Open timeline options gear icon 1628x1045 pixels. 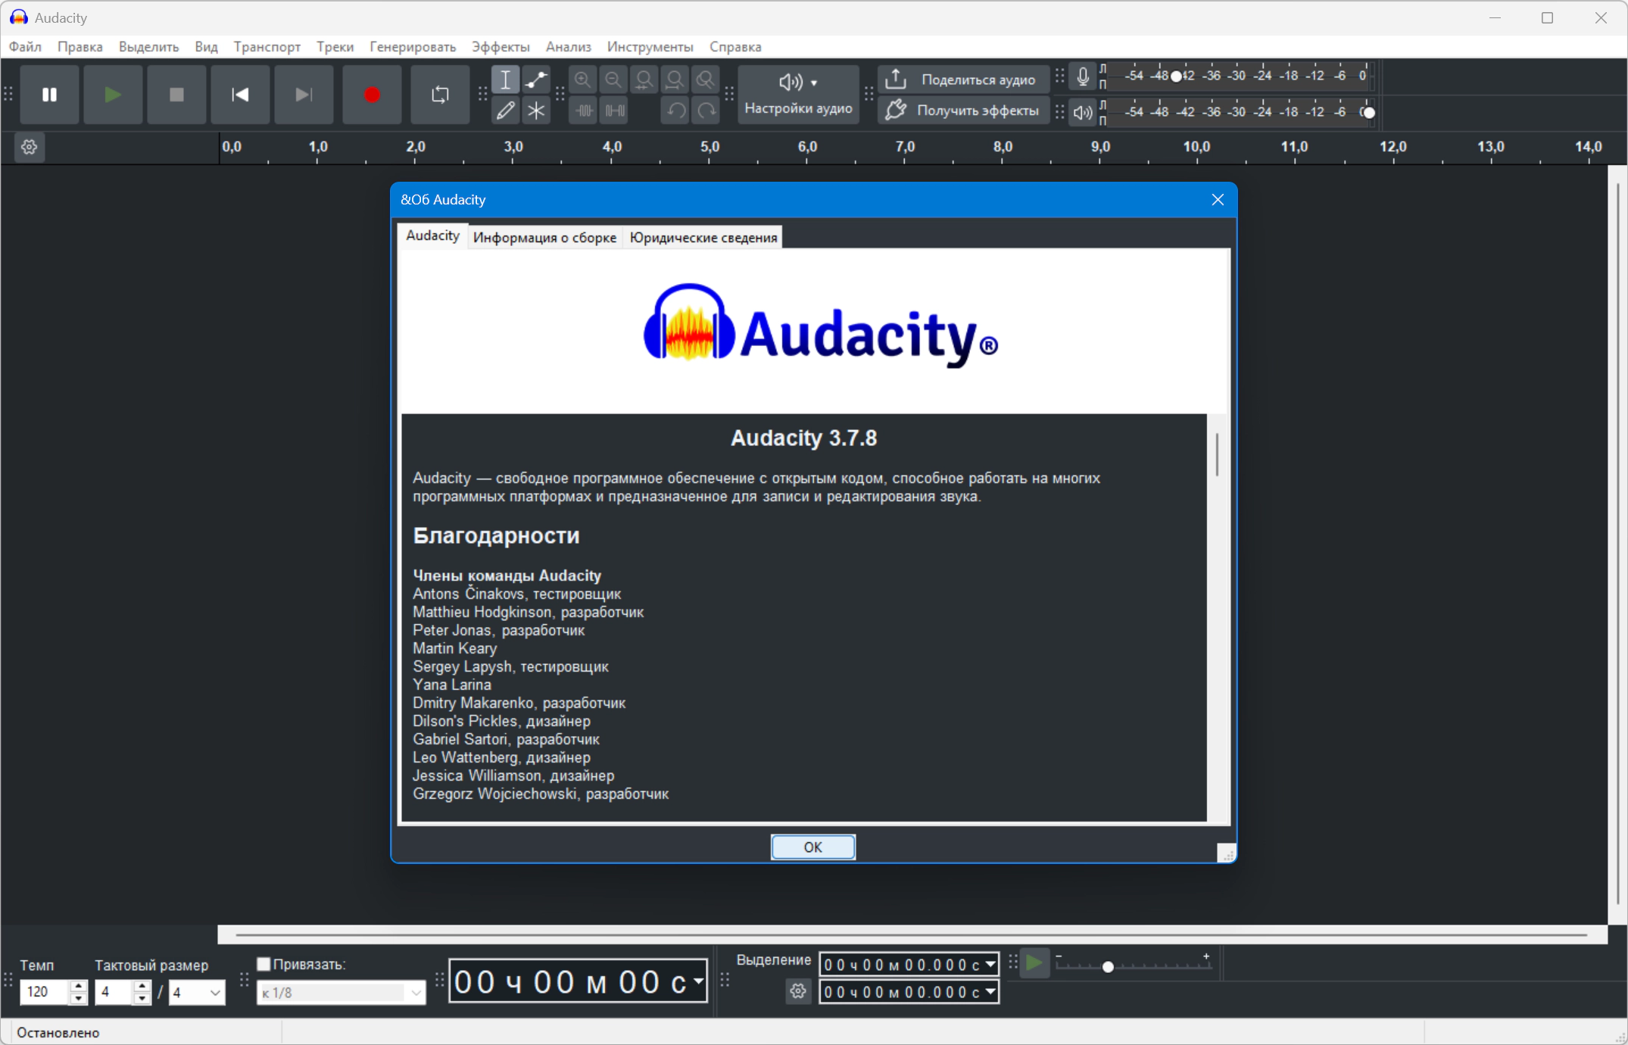pos(30,147)
